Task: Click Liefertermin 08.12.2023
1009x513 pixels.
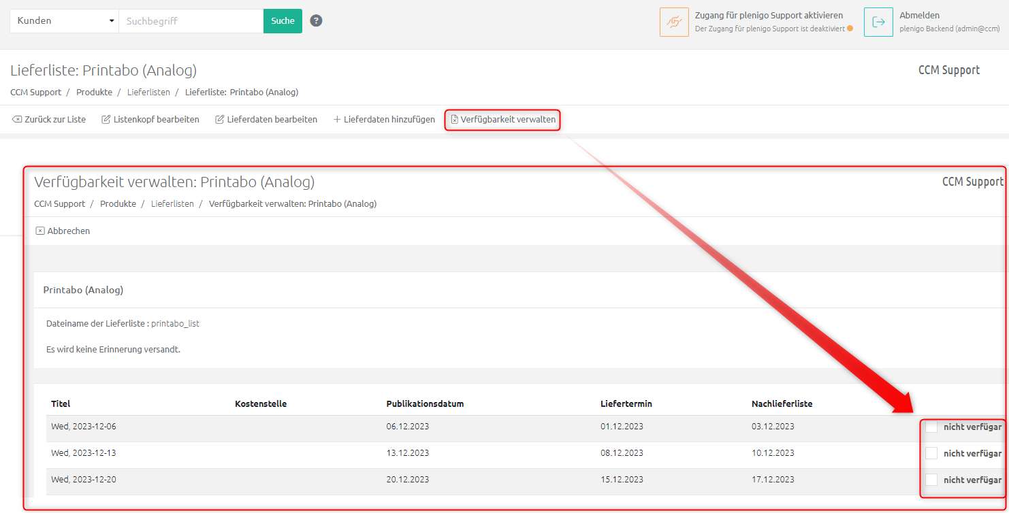Action: tap(622, 453)
